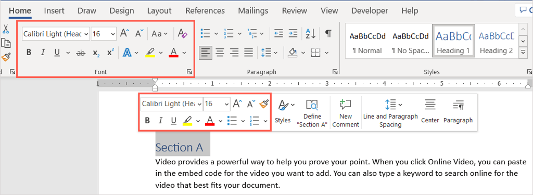Apply Text Effects and Typography
Viewport: 533px width, 195px height.
tap(127, 53)
